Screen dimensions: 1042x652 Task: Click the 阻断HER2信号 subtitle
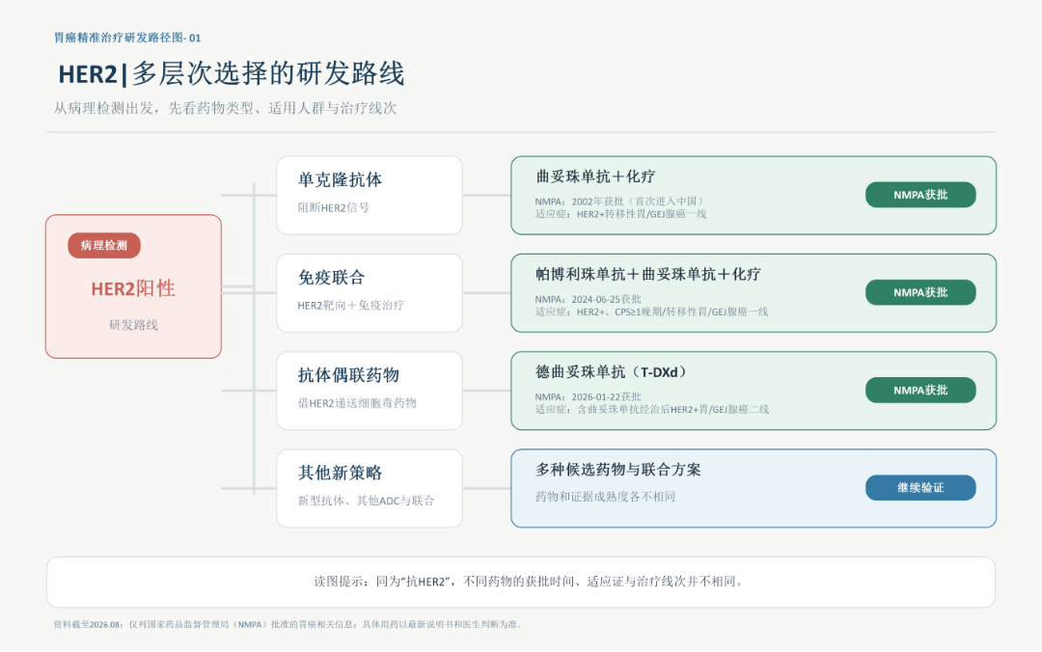point(333,207)
